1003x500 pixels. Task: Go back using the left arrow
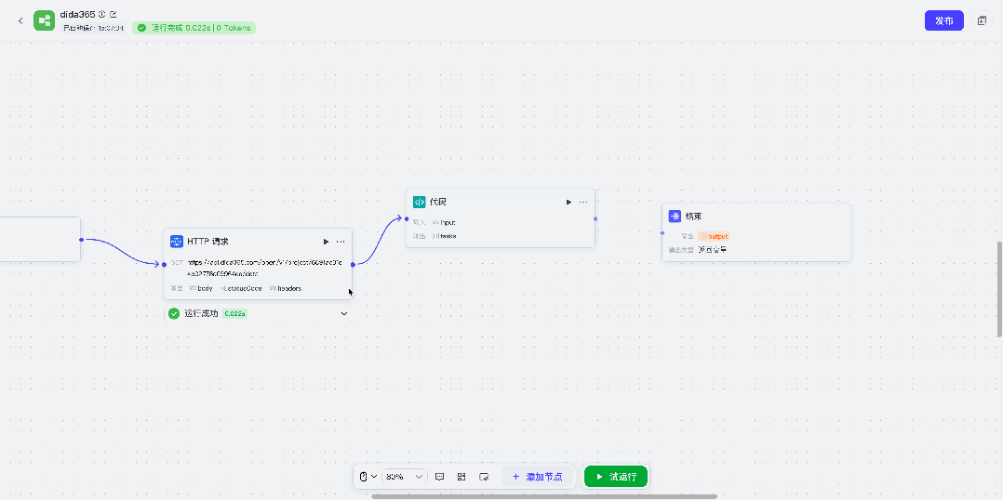pos(20,21)
